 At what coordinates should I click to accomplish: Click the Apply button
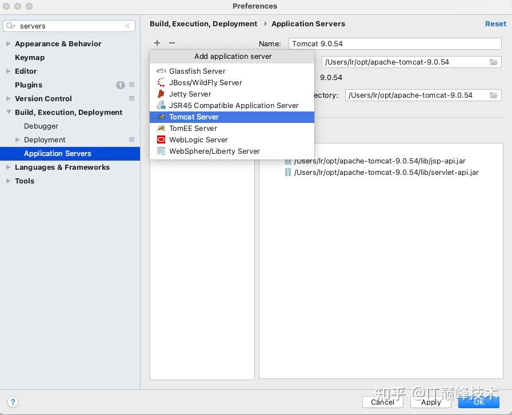tap(431, 402)
